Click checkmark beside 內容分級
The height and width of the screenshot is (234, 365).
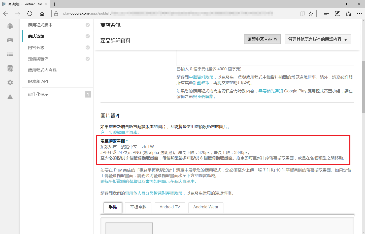[88, 47]
